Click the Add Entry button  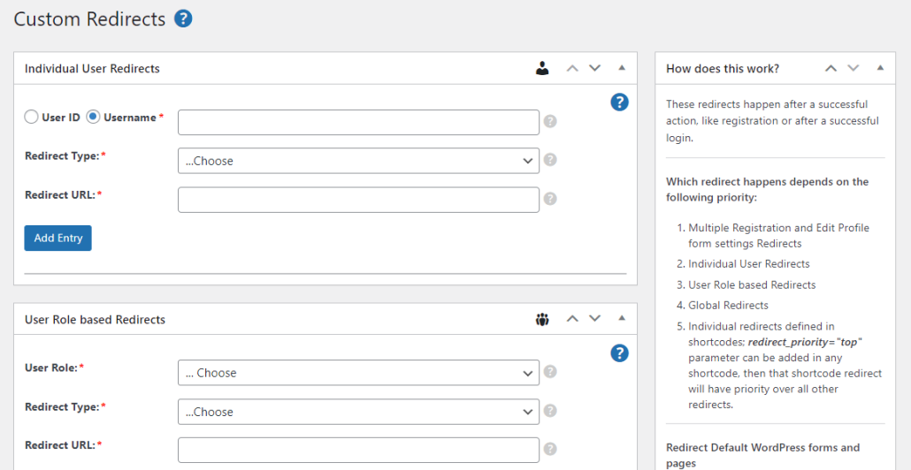(x=57, y=239)
